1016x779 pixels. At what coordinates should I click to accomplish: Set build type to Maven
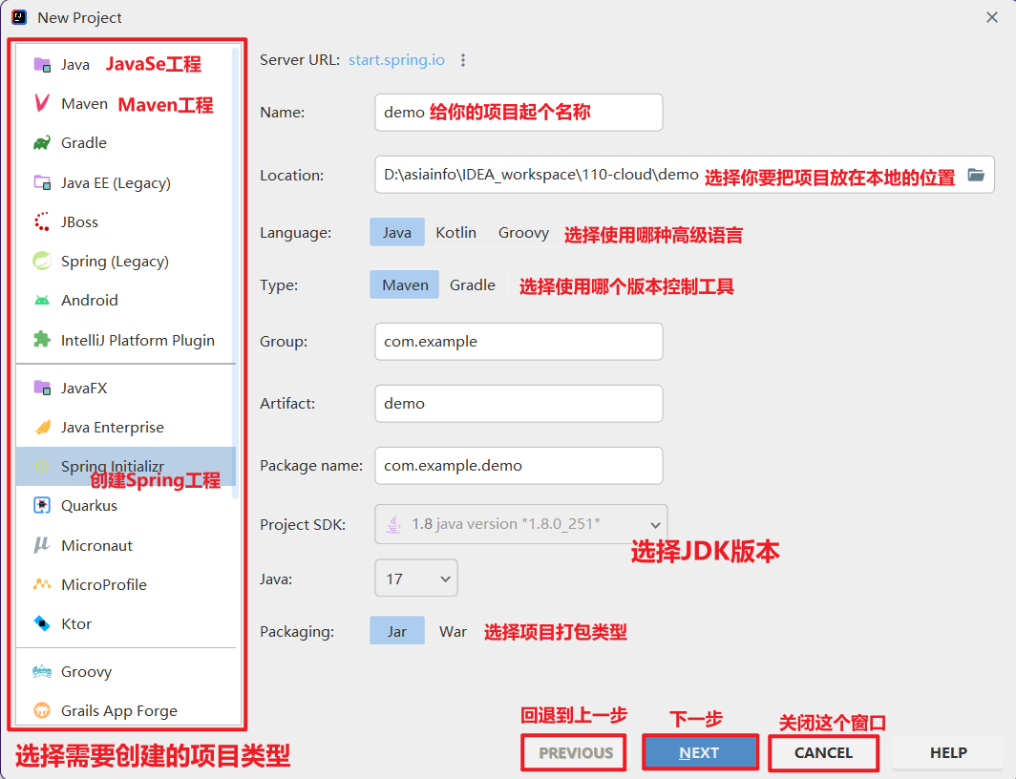coord(405,284)
